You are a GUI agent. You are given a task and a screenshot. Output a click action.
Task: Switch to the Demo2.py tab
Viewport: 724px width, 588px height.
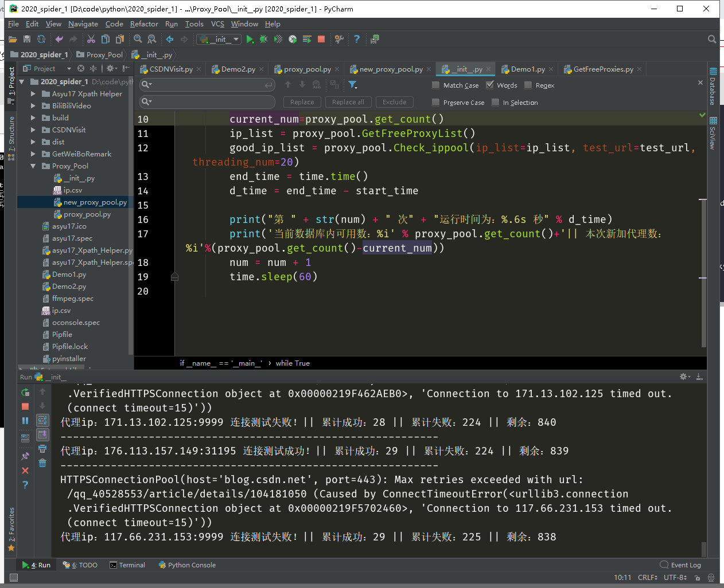coord(238,69)
